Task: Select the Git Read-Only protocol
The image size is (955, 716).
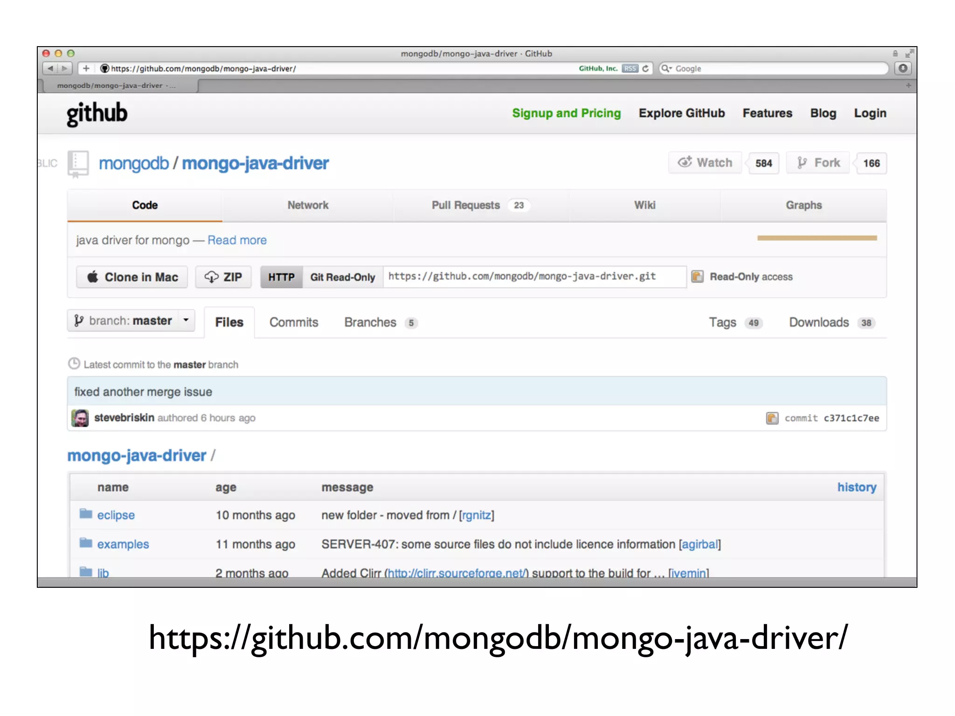Action: click(343, 277)
